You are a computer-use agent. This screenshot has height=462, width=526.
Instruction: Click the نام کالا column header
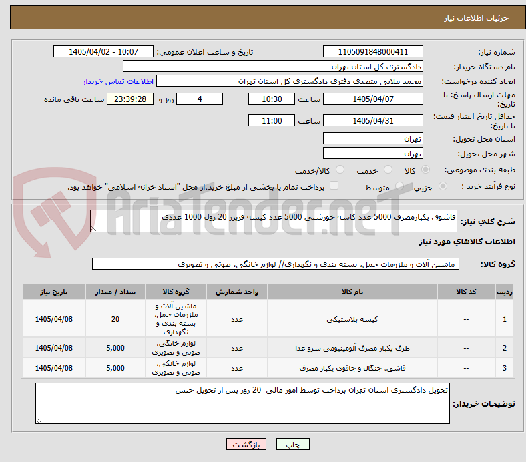[352, 292]
